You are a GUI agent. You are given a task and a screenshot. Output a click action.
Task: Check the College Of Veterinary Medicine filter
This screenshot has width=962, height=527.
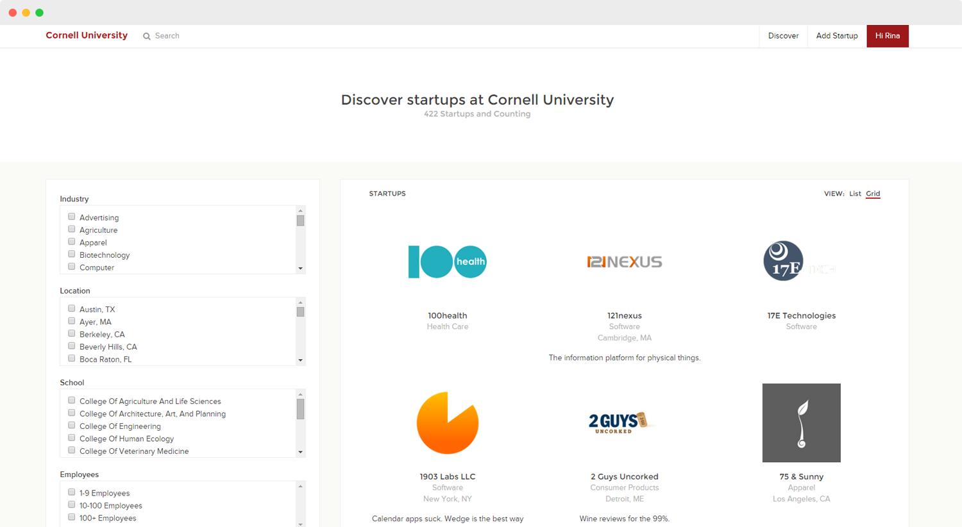click(x=72, y=450)
